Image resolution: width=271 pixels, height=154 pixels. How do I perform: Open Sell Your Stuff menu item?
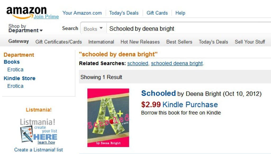click(250, 42)
